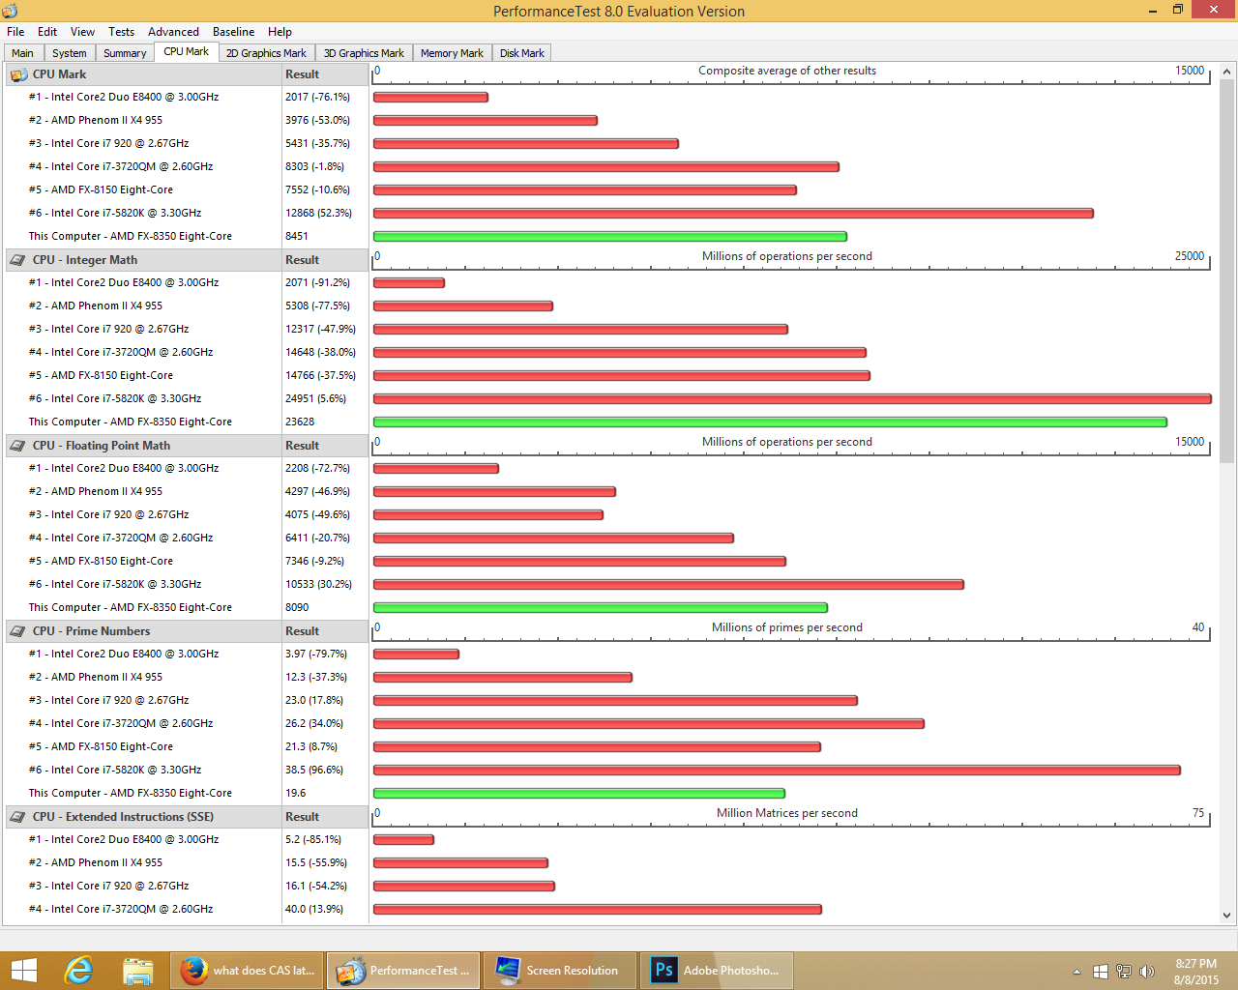
Task: Click the Extended Instructions Result column header
Action: click(325, 817)
